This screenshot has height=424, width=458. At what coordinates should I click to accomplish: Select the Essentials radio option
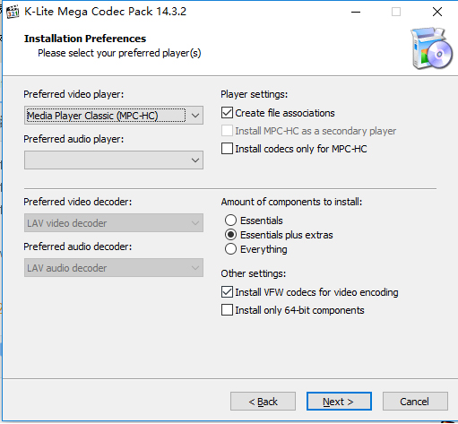coord(230,221)
